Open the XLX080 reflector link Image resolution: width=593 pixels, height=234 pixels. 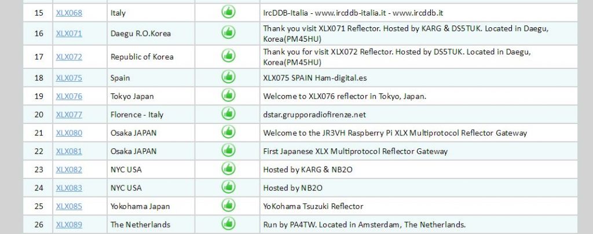[x=69, y=133]
